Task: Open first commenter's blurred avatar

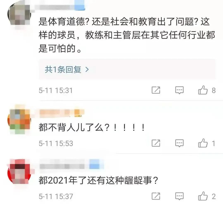Action: pyautogui.click(x=19, y=14)
